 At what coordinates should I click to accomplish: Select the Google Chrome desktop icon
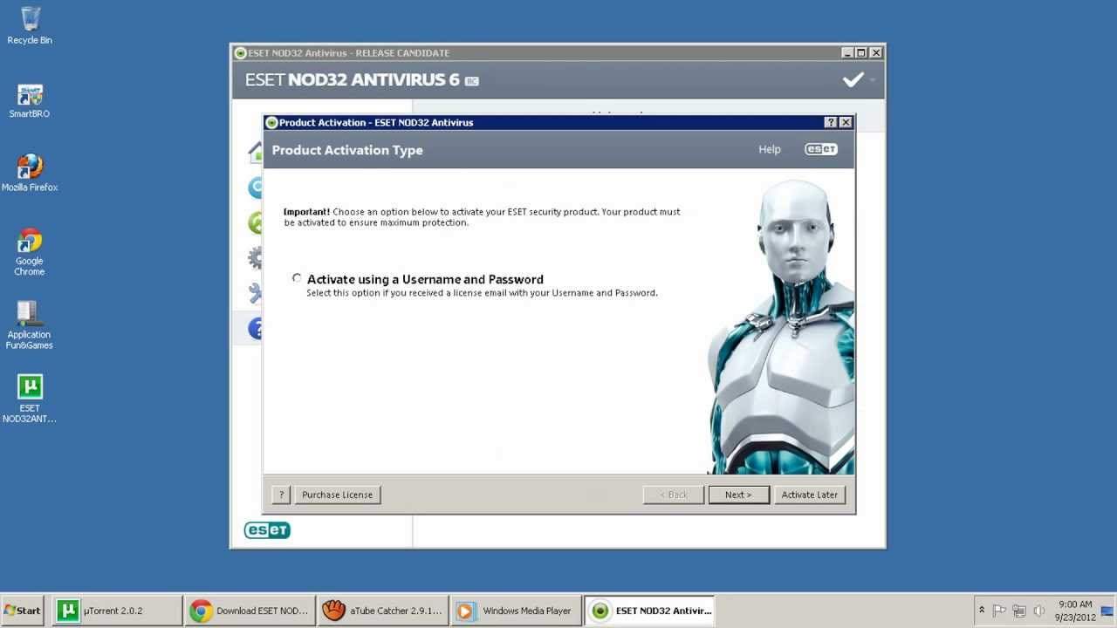(30, 252)
